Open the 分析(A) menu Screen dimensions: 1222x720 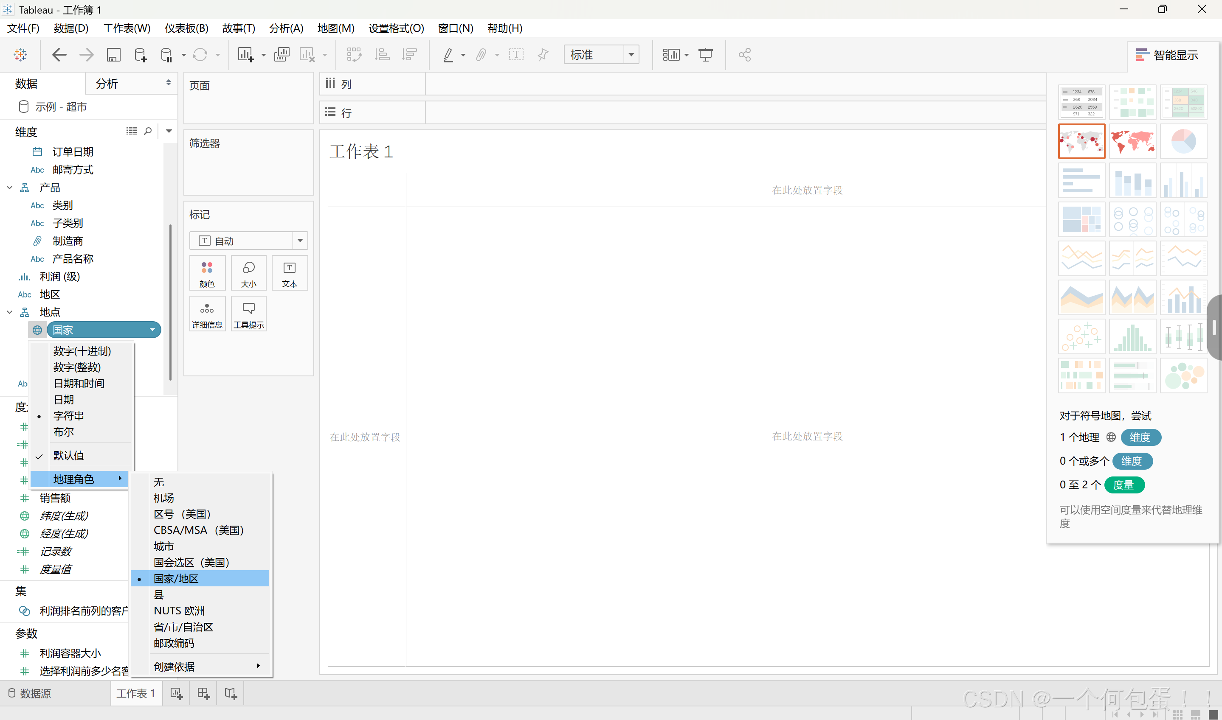tap(286, 28)
